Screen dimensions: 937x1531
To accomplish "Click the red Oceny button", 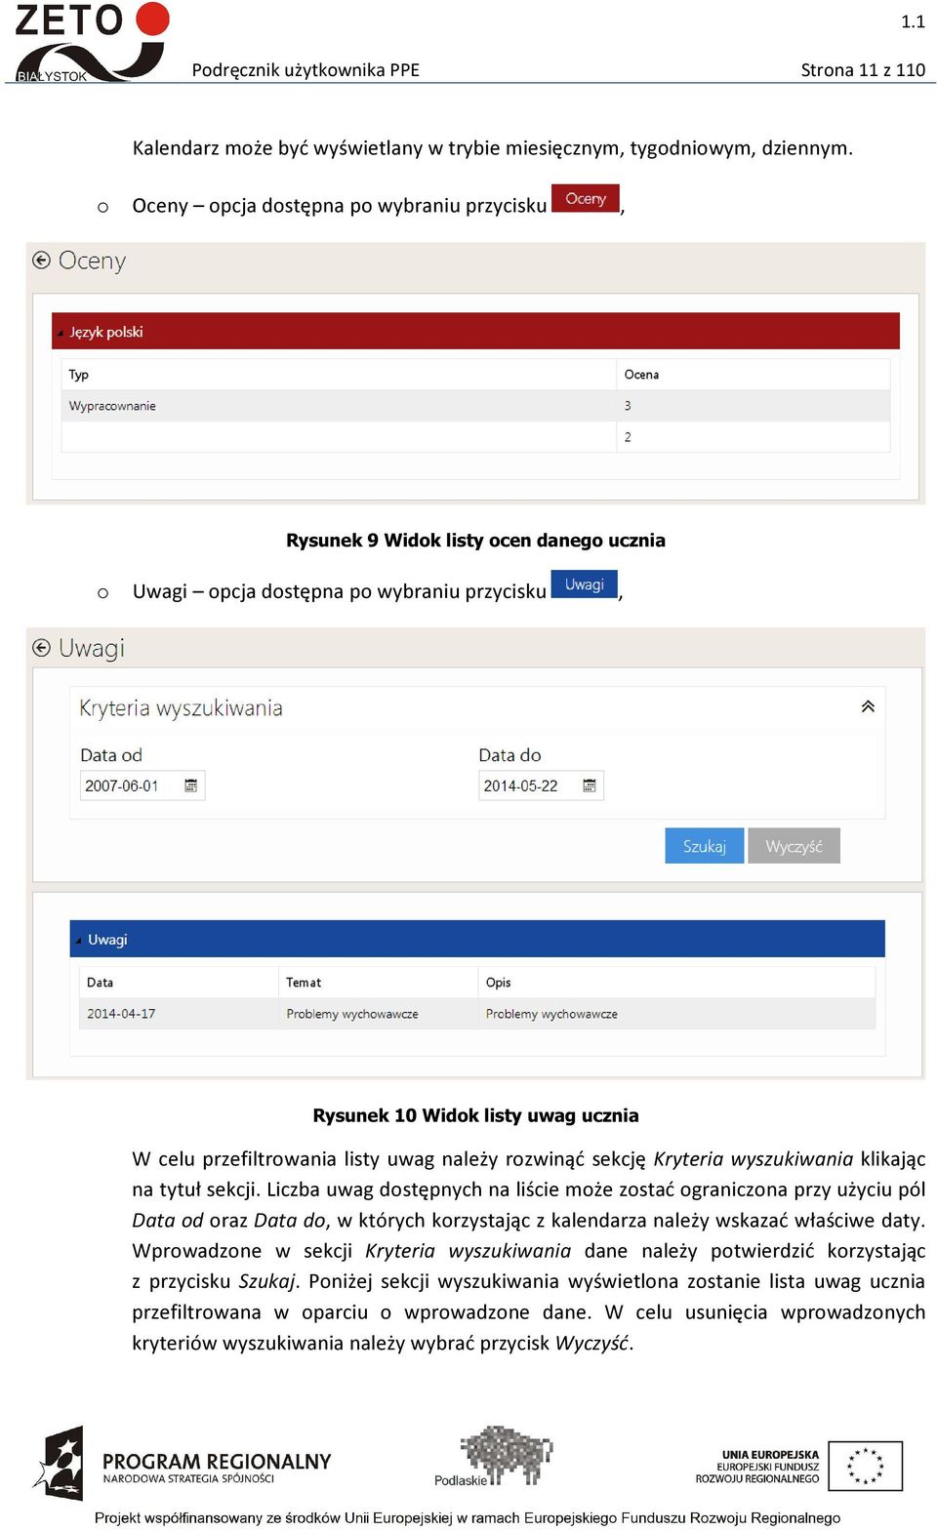I will pyautogui.click(x=586, y=198).
